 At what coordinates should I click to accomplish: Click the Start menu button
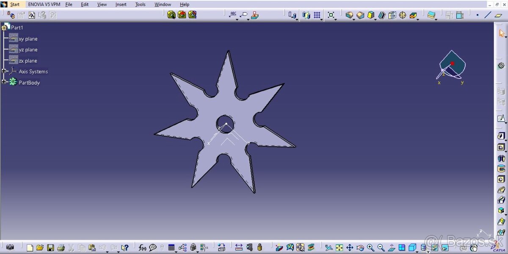coord(14,5)
